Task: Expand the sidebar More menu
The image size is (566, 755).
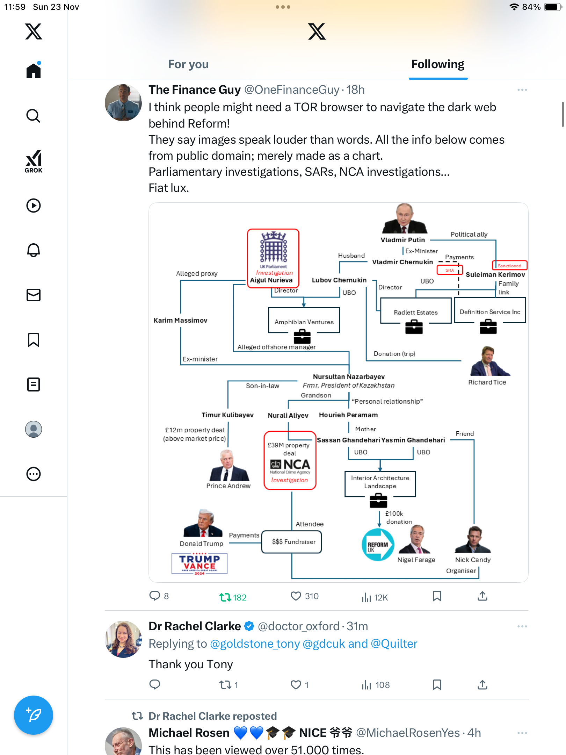Action: [34, 474]
